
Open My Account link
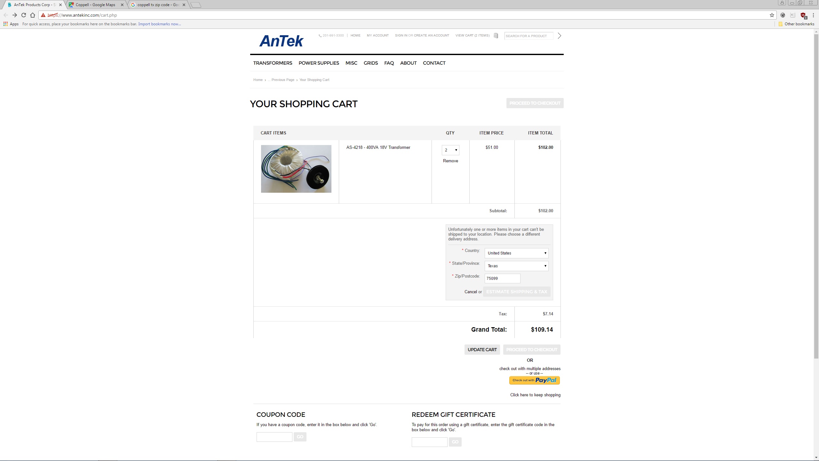coord(378,36)
